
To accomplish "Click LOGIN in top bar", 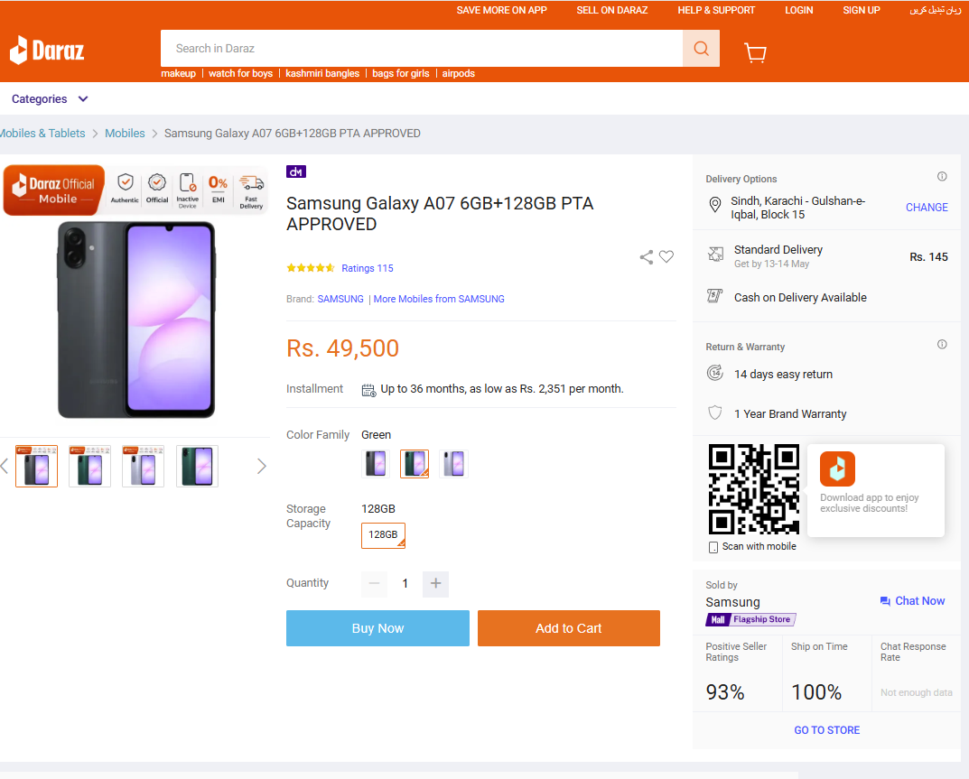I will pyautogui.click(x=798, y=10).
